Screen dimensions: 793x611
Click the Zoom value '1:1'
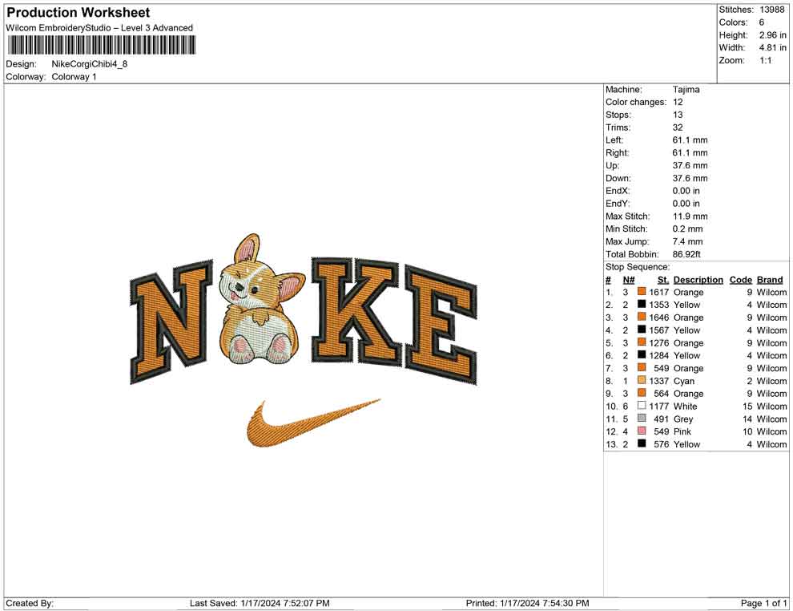pos(766,60)
